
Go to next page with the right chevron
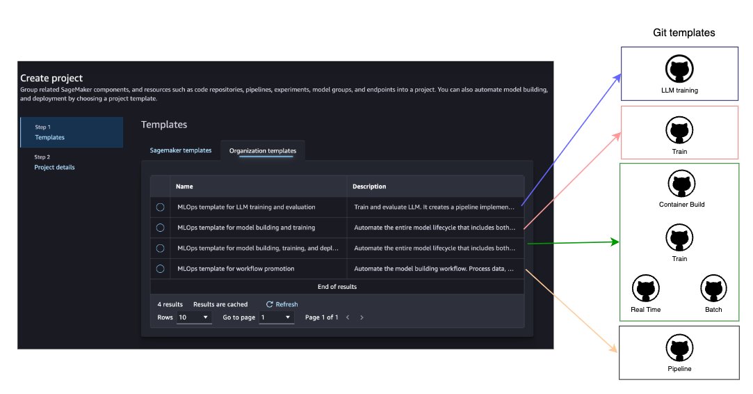(362, 317)
